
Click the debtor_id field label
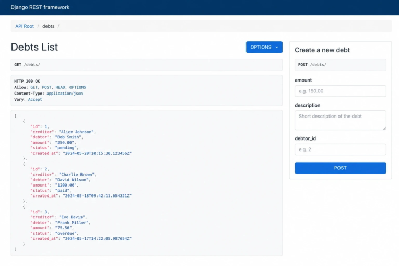305,138
